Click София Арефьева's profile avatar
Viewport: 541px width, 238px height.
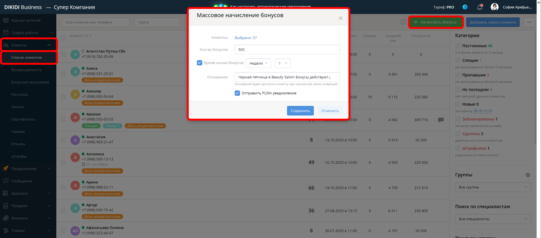click(495, 7)
